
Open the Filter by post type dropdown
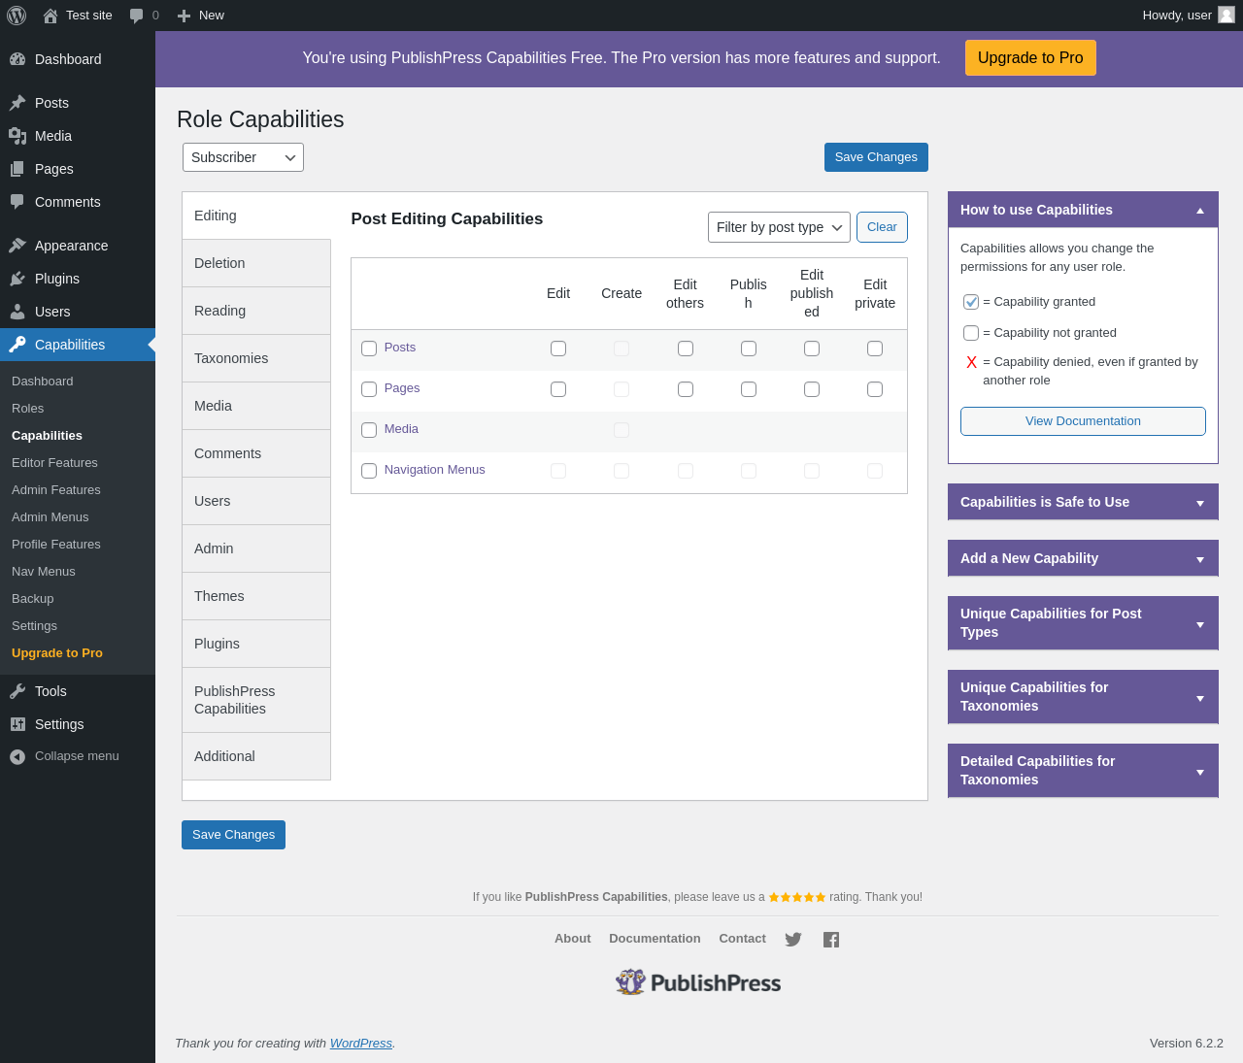pos(779,227)
